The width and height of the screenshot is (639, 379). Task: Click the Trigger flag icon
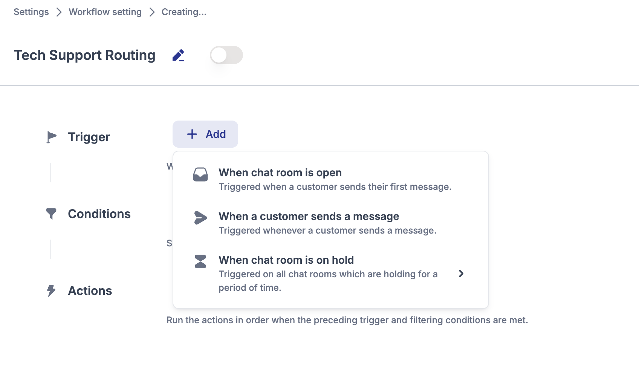pyautogui.click(x=51, y=137)
